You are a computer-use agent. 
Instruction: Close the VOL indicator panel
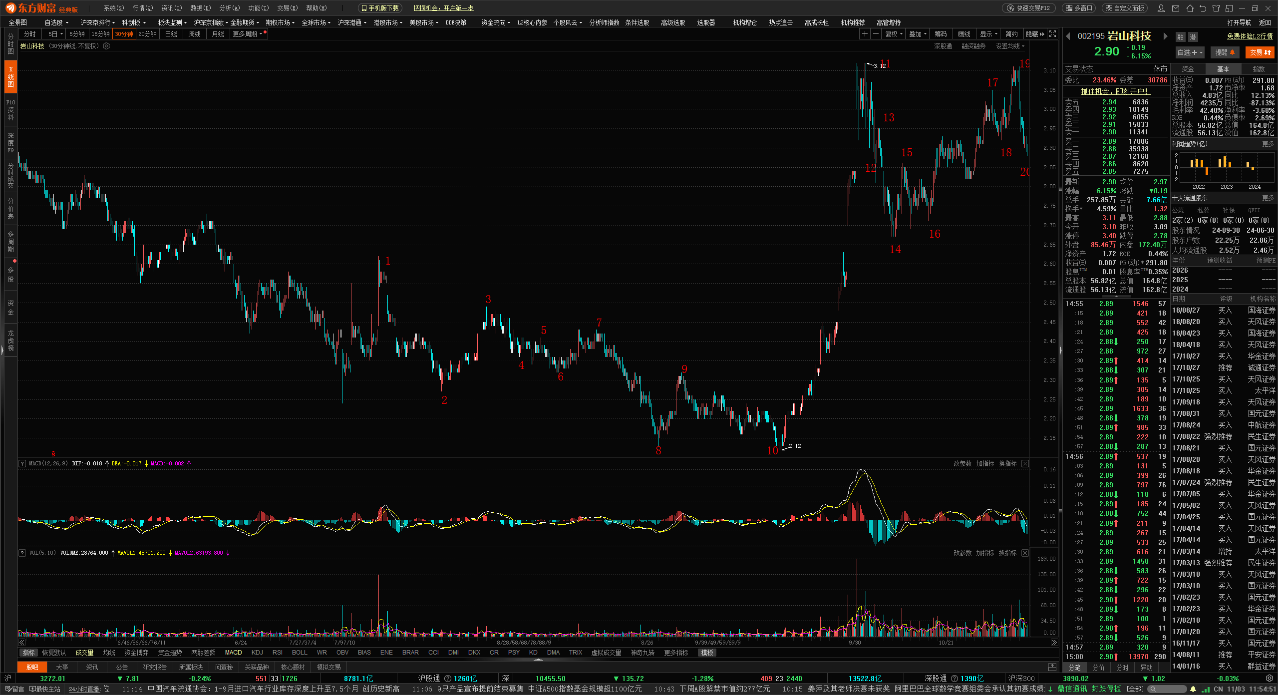click(x=1025, y=553)
